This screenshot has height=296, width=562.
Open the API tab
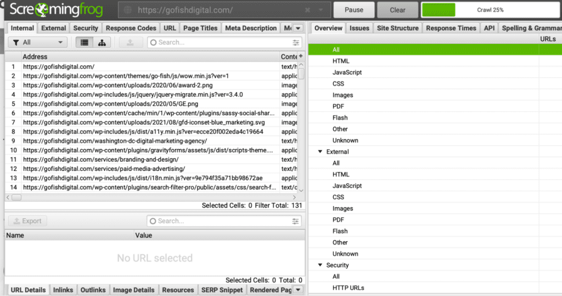(x=489, y=29)
